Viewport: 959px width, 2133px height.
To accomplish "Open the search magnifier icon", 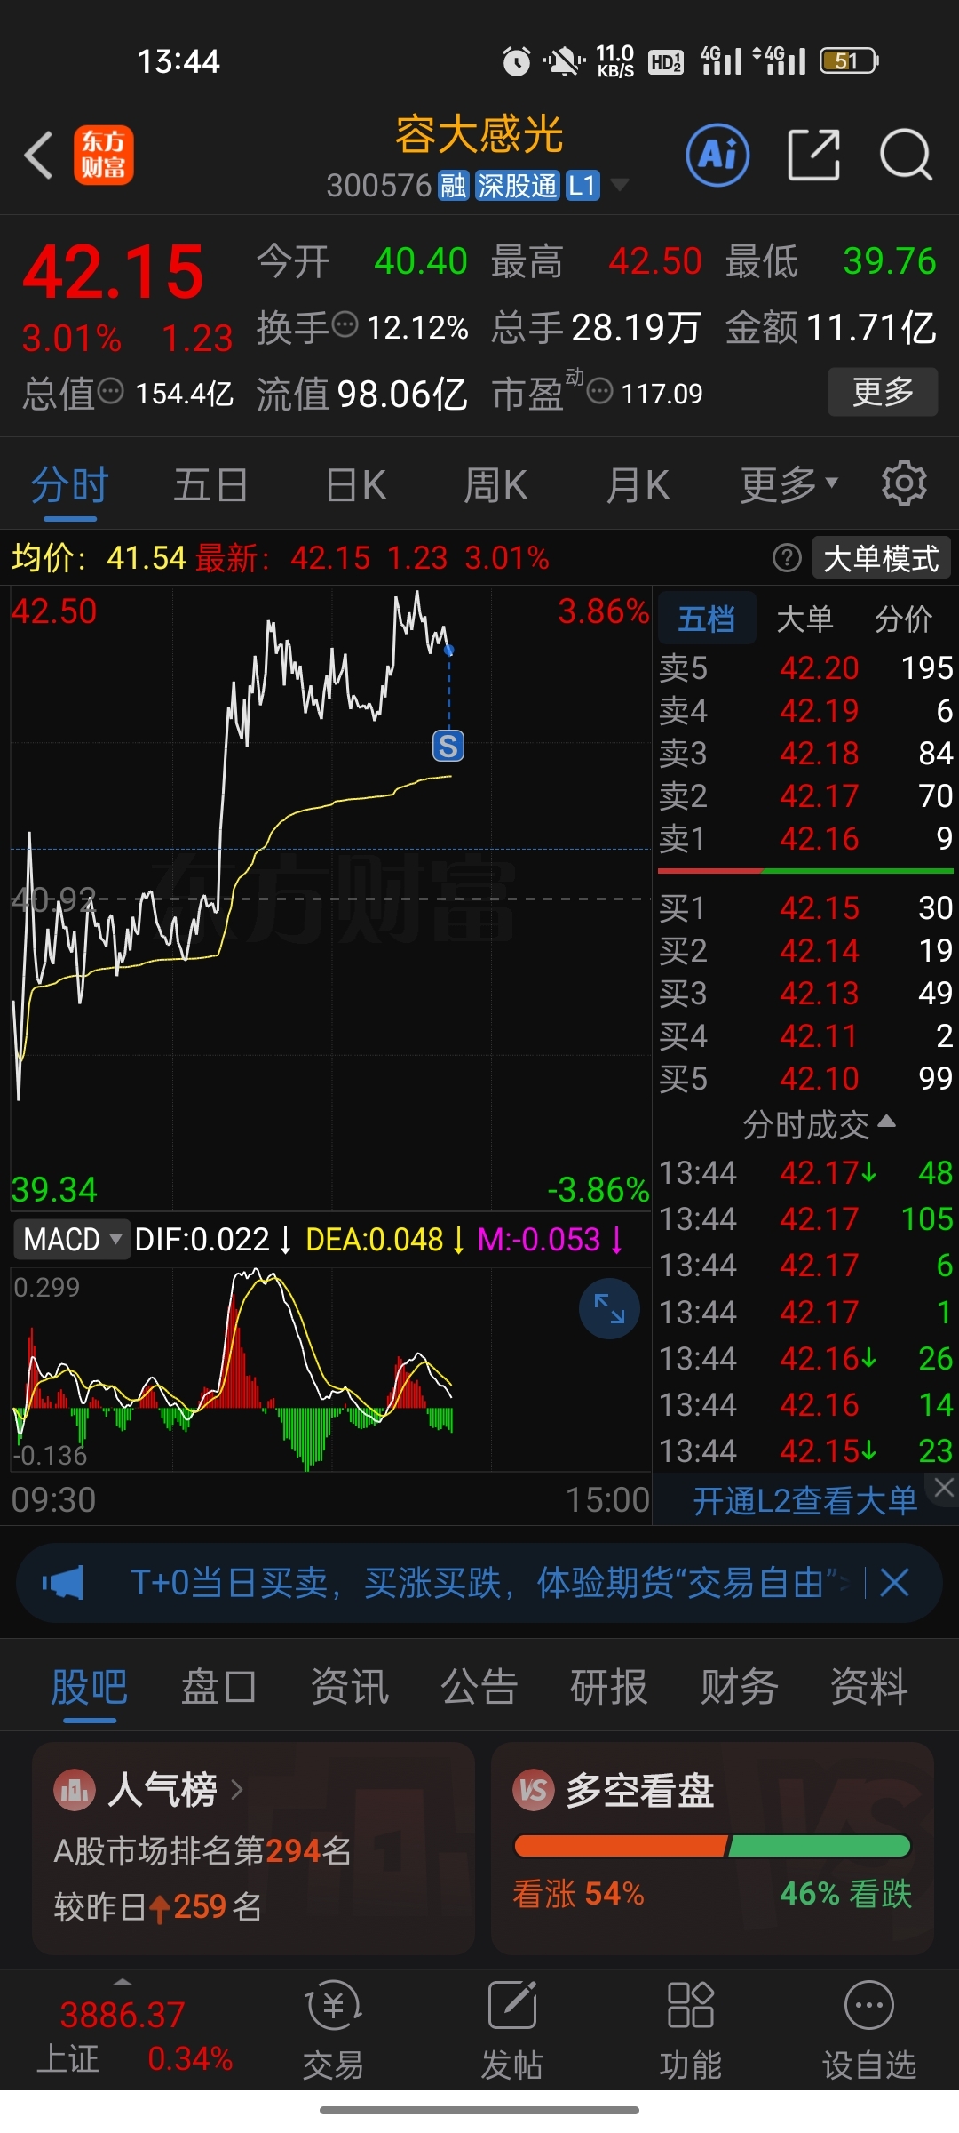I will [906, 155].
